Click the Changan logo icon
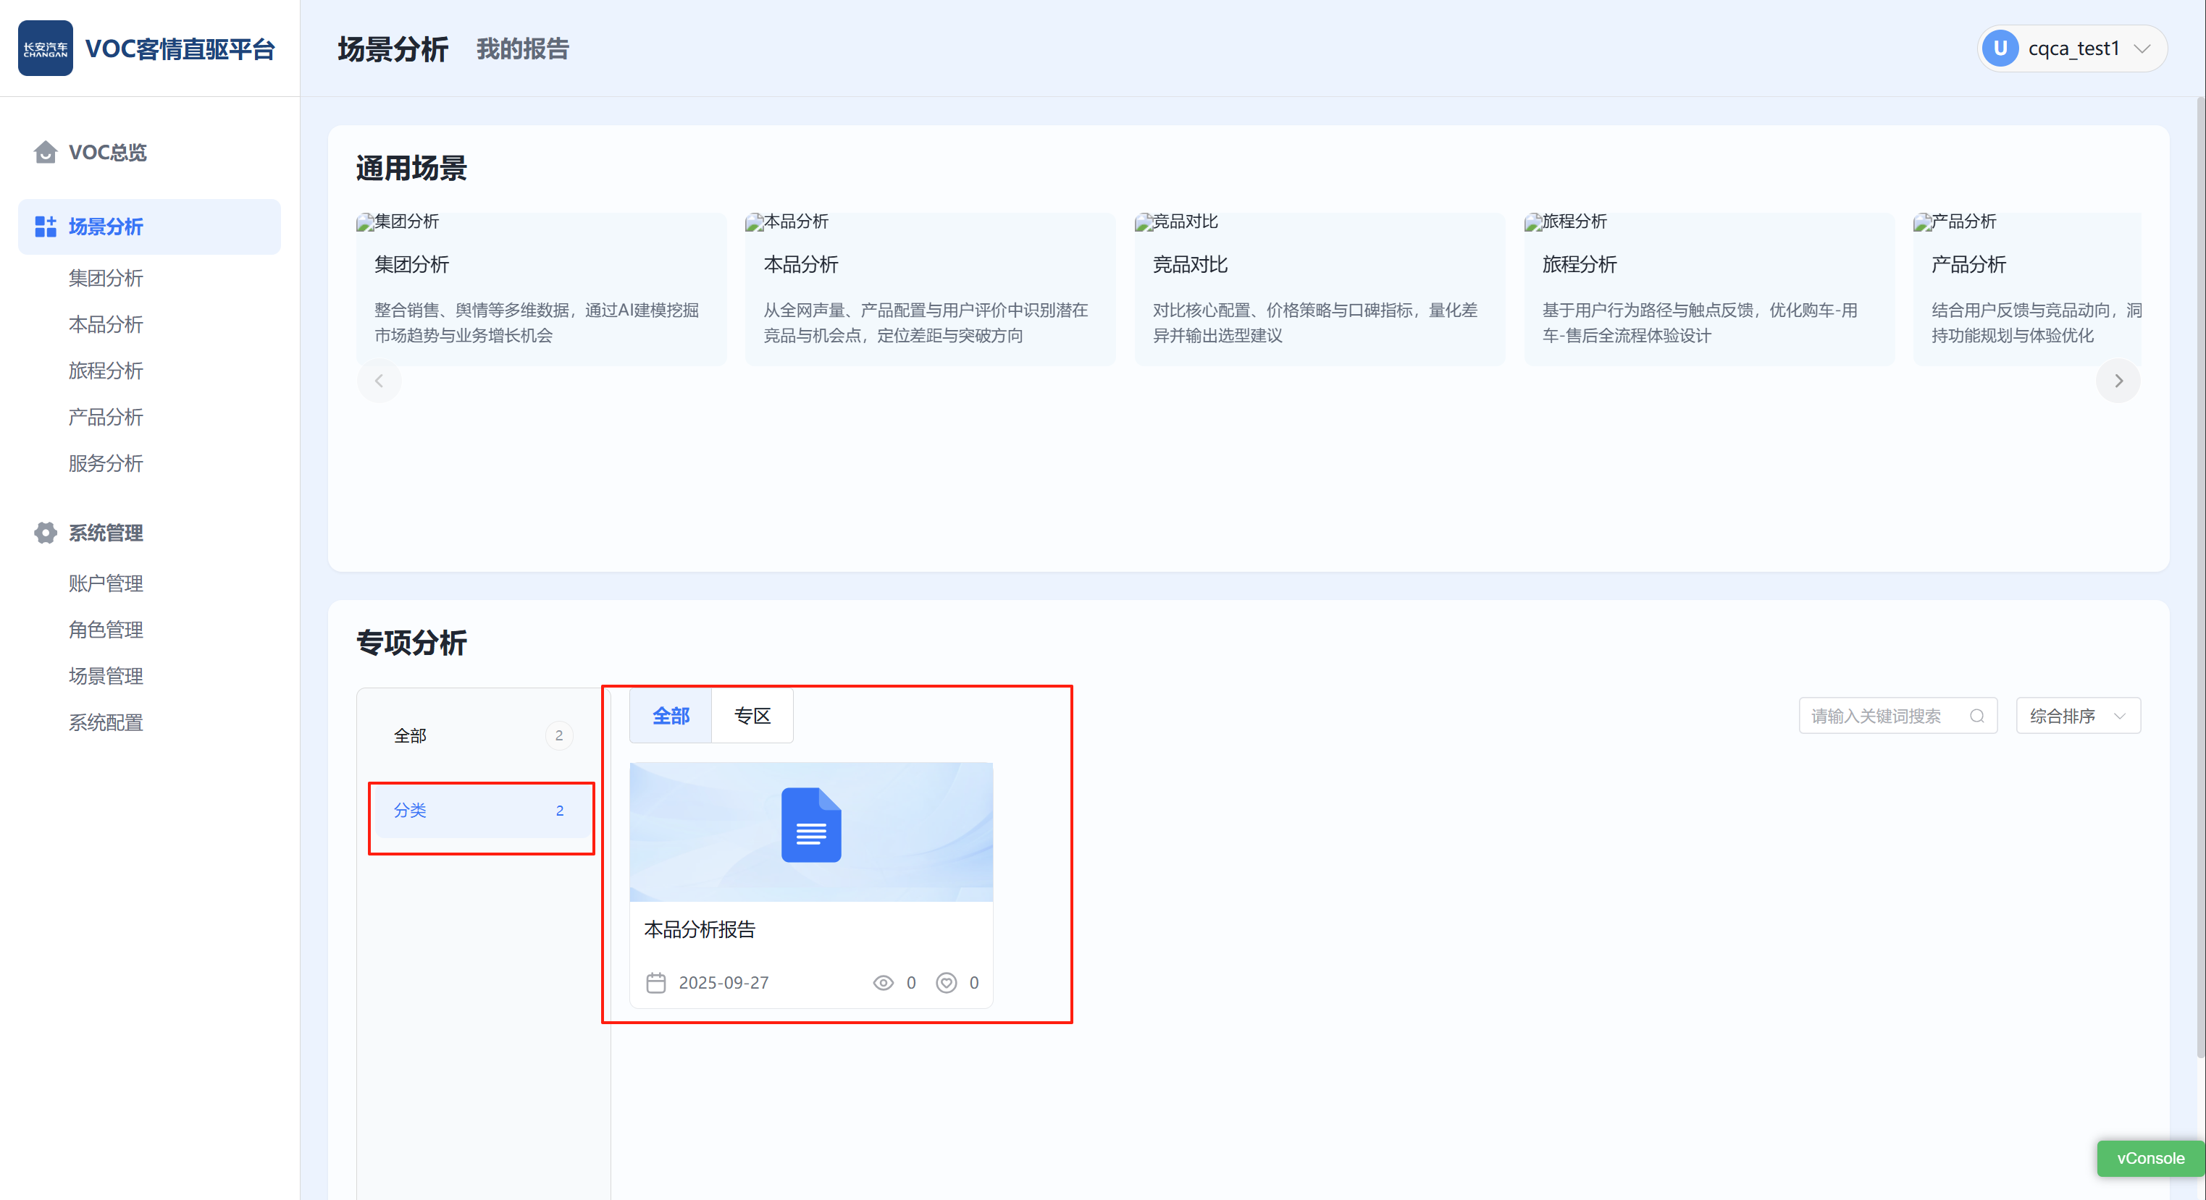 pos(46,48)
